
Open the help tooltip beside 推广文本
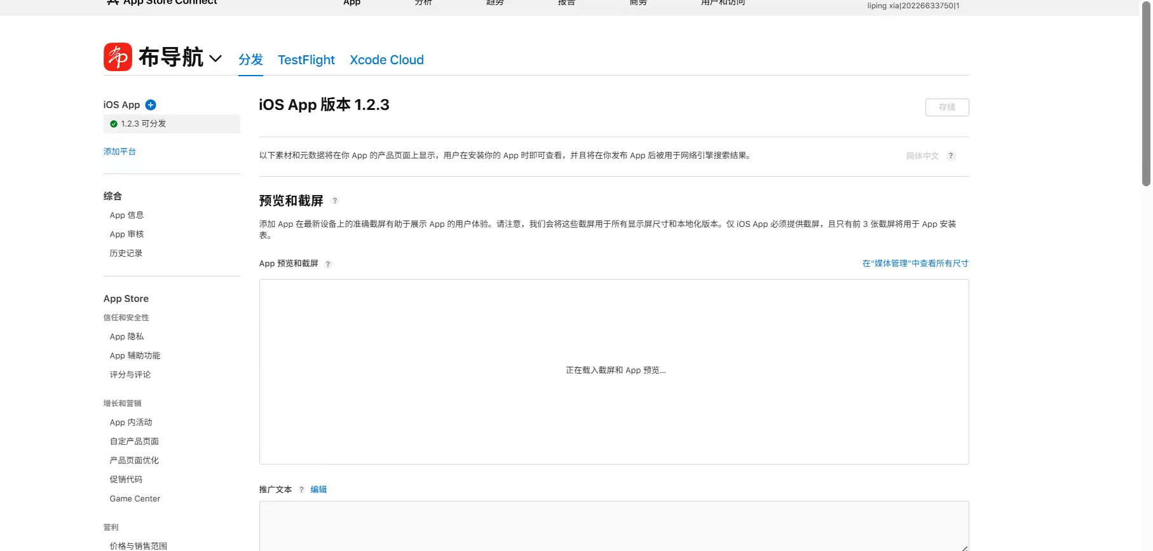(x=301, y=490)
